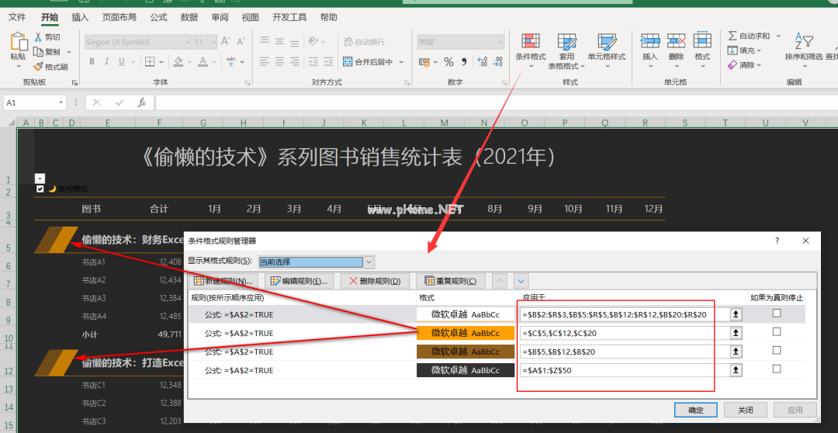Open the Font dialog launcher
Image resolution: width=838 pixels, height=433 pixels.
click(x=248, y=83)
